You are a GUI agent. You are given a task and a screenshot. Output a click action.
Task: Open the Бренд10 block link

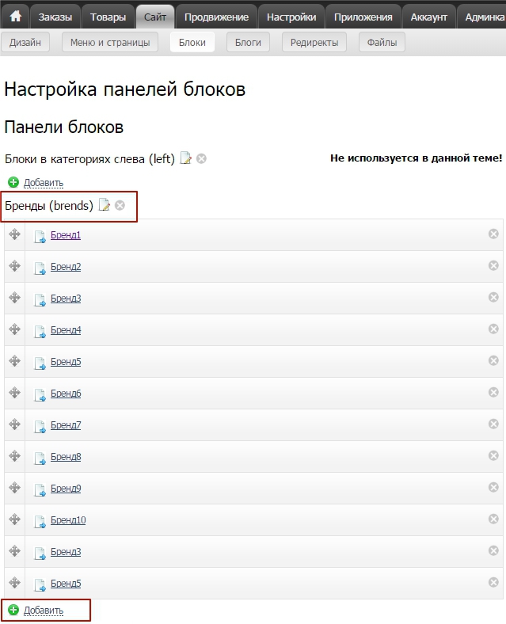point(68,520)
